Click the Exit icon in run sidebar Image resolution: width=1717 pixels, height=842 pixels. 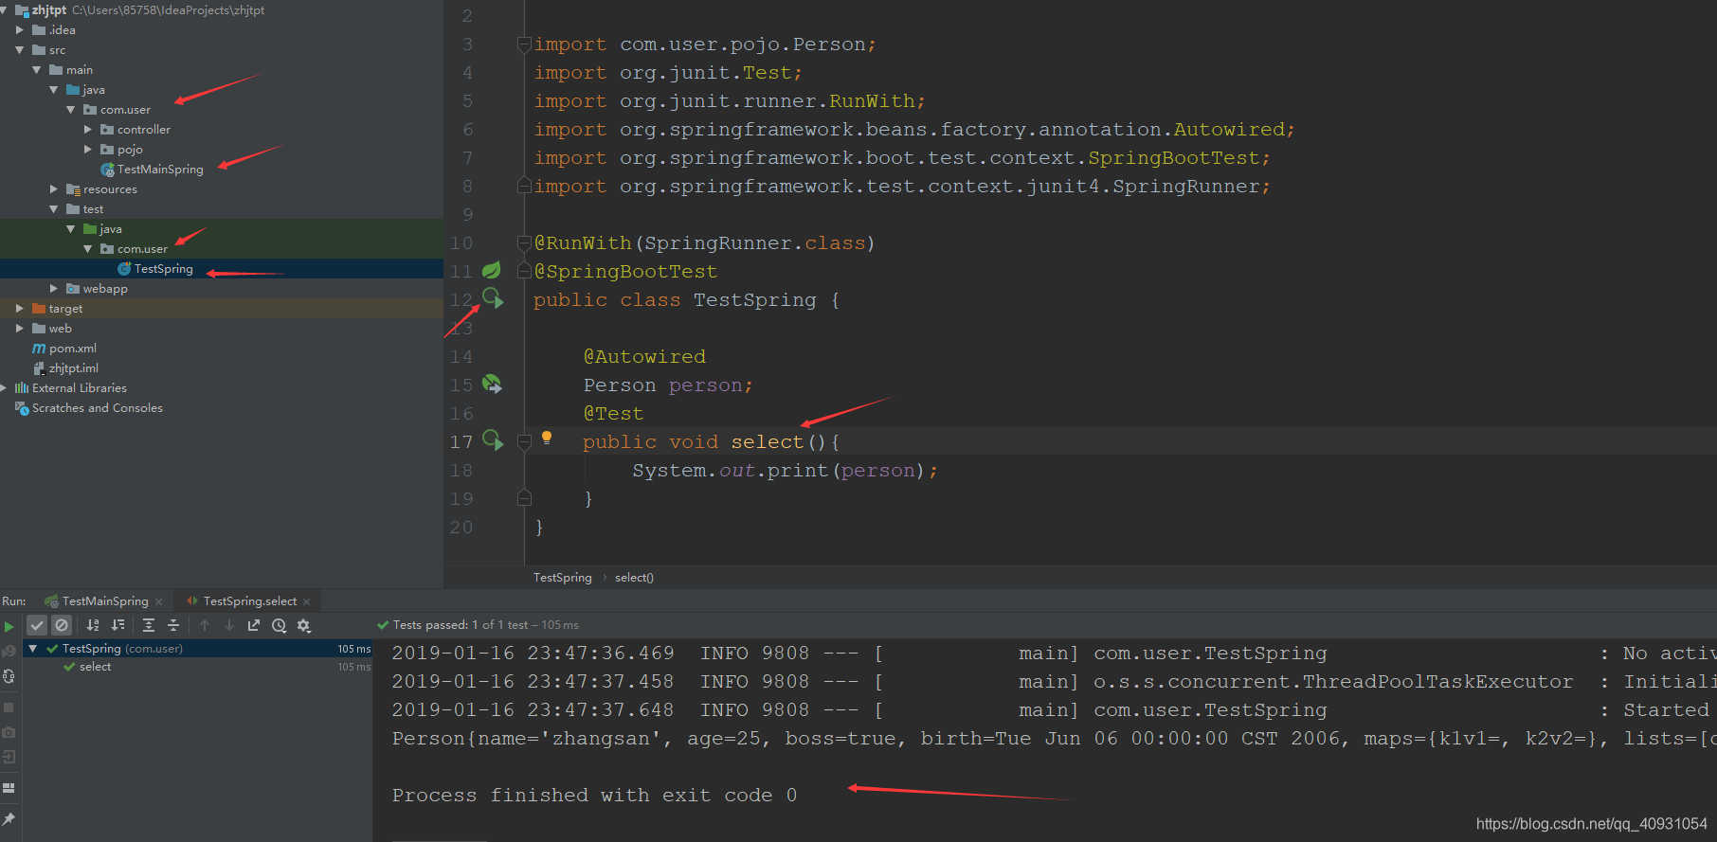coord(9,757)
